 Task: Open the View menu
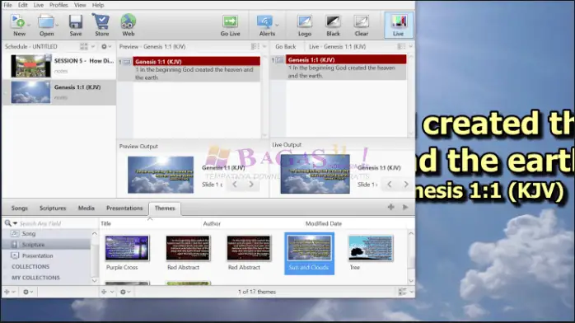click(x=80, y=5)
